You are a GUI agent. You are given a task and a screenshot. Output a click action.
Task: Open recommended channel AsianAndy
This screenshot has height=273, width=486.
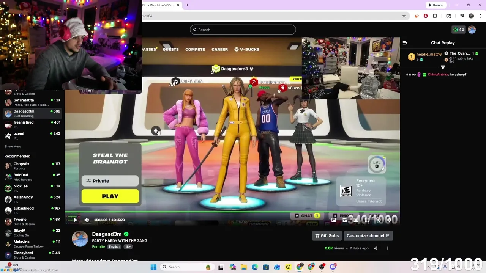tap(32, 199)
